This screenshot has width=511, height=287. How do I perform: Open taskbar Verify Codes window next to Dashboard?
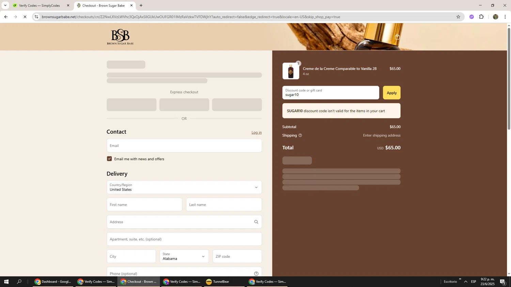pos(96,282)
